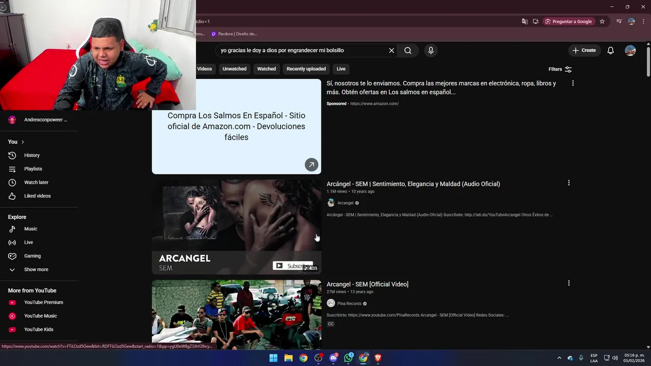Image resolution: width=651 pixels, height=366 pixels.
Task: Open File Explorer from the taskbar
Action: pos(288,358)
